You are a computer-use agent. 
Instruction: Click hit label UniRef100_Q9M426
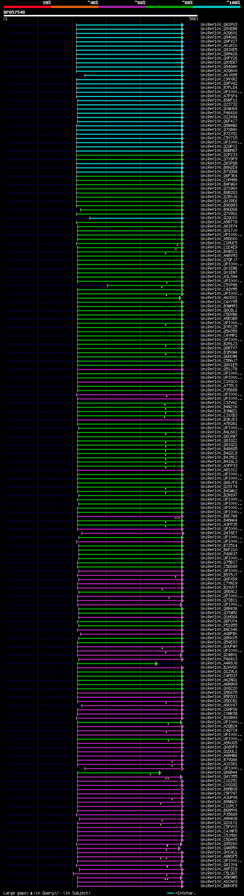[219, 54]
